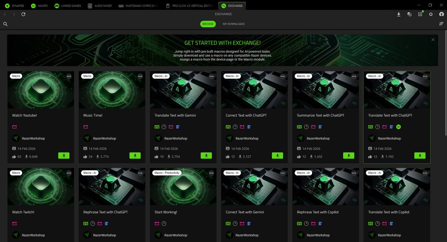
Task: Open more options for Watch Youtube! card
Action: tap(69, 76)
